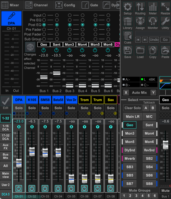The width and height of the screenshot is (171, 199).
Task: Open the Monitor headphones icon
Action: point(153,21)
